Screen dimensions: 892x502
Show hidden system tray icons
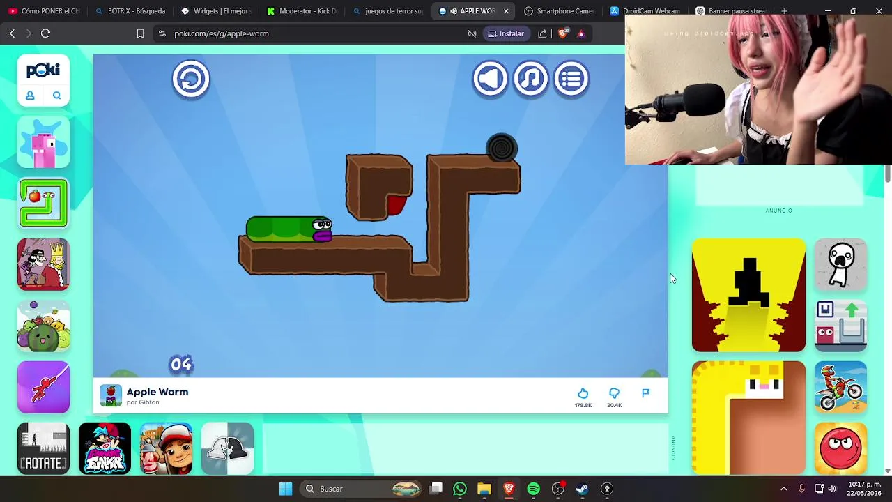click(x=783, y=489)
